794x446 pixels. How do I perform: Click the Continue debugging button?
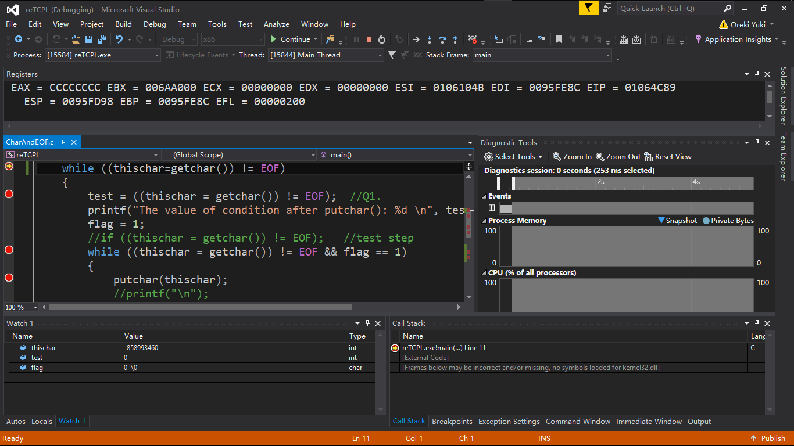[x=290, y=39]
